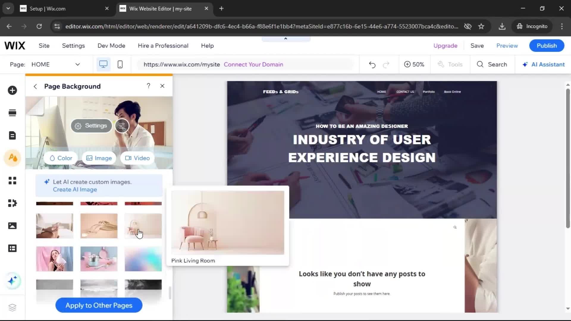This screenshot has height=321, width=571.
Task: Open the AI Assistant
Action: tap(544, 64)
